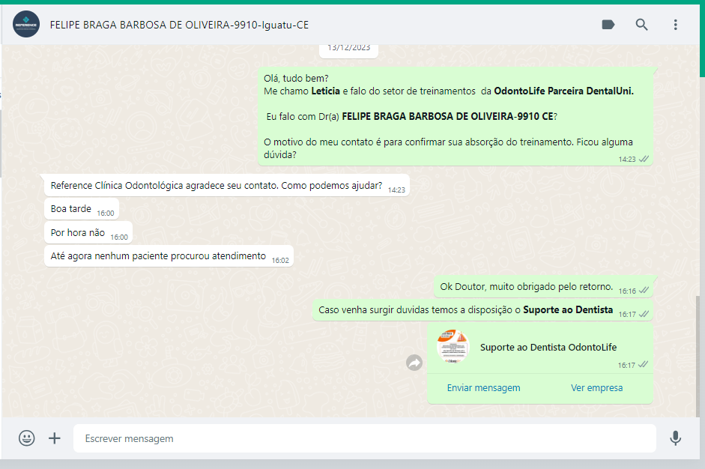The width and height of the screenshot is (705, 469).
Task: Select the message "Boa tarde"
Action: [82, 209]
